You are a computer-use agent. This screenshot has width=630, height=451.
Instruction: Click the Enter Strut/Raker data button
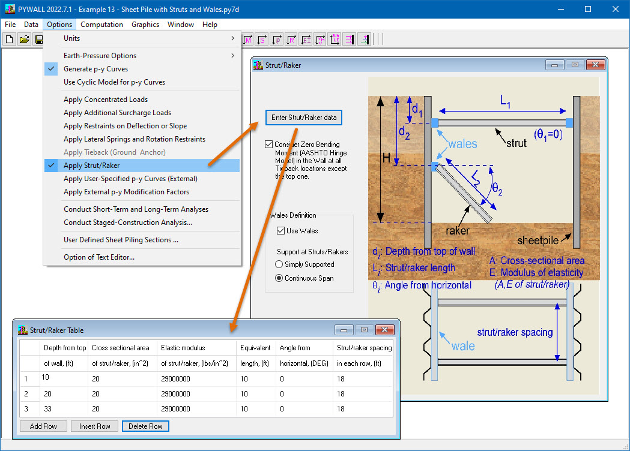303,118
